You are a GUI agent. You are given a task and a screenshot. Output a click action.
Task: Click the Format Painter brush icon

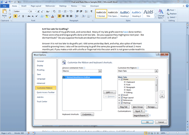click(10, 17)
